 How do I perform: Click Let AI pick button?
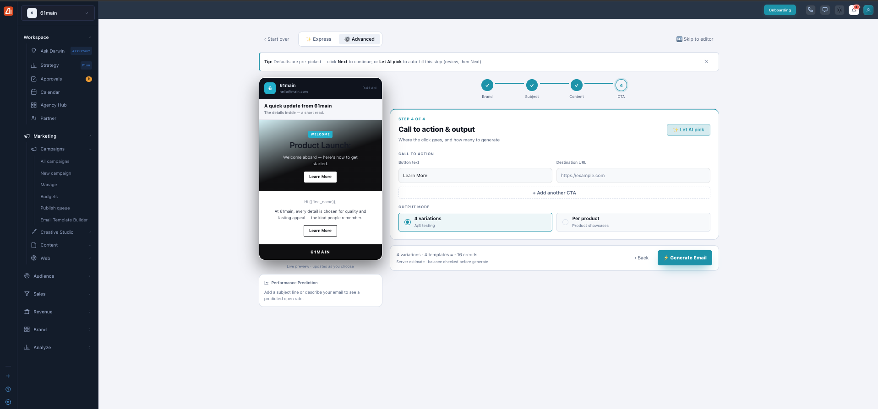tap(688, 130)
